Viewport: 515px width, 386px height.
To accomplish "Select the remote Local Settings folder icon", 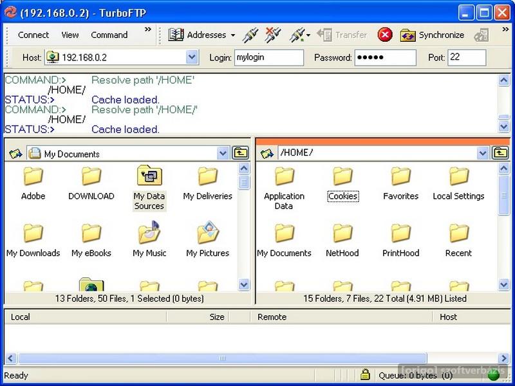I will point(459,176).
